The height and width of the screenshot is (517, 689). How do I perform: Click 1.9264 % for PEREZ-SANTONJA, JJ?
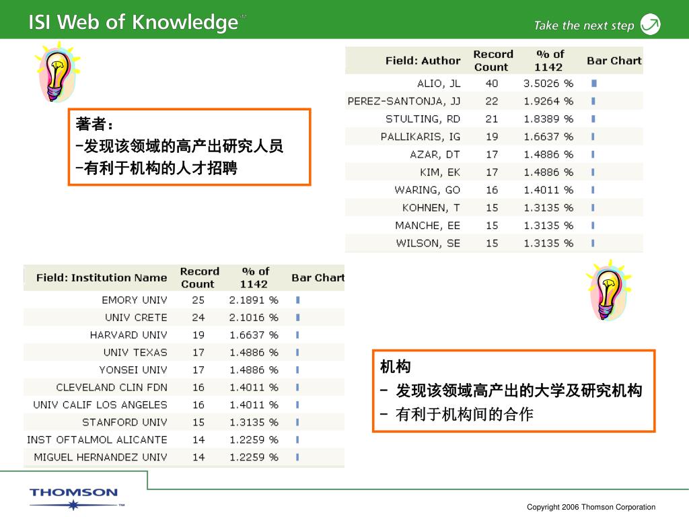[x=548, y=101]
